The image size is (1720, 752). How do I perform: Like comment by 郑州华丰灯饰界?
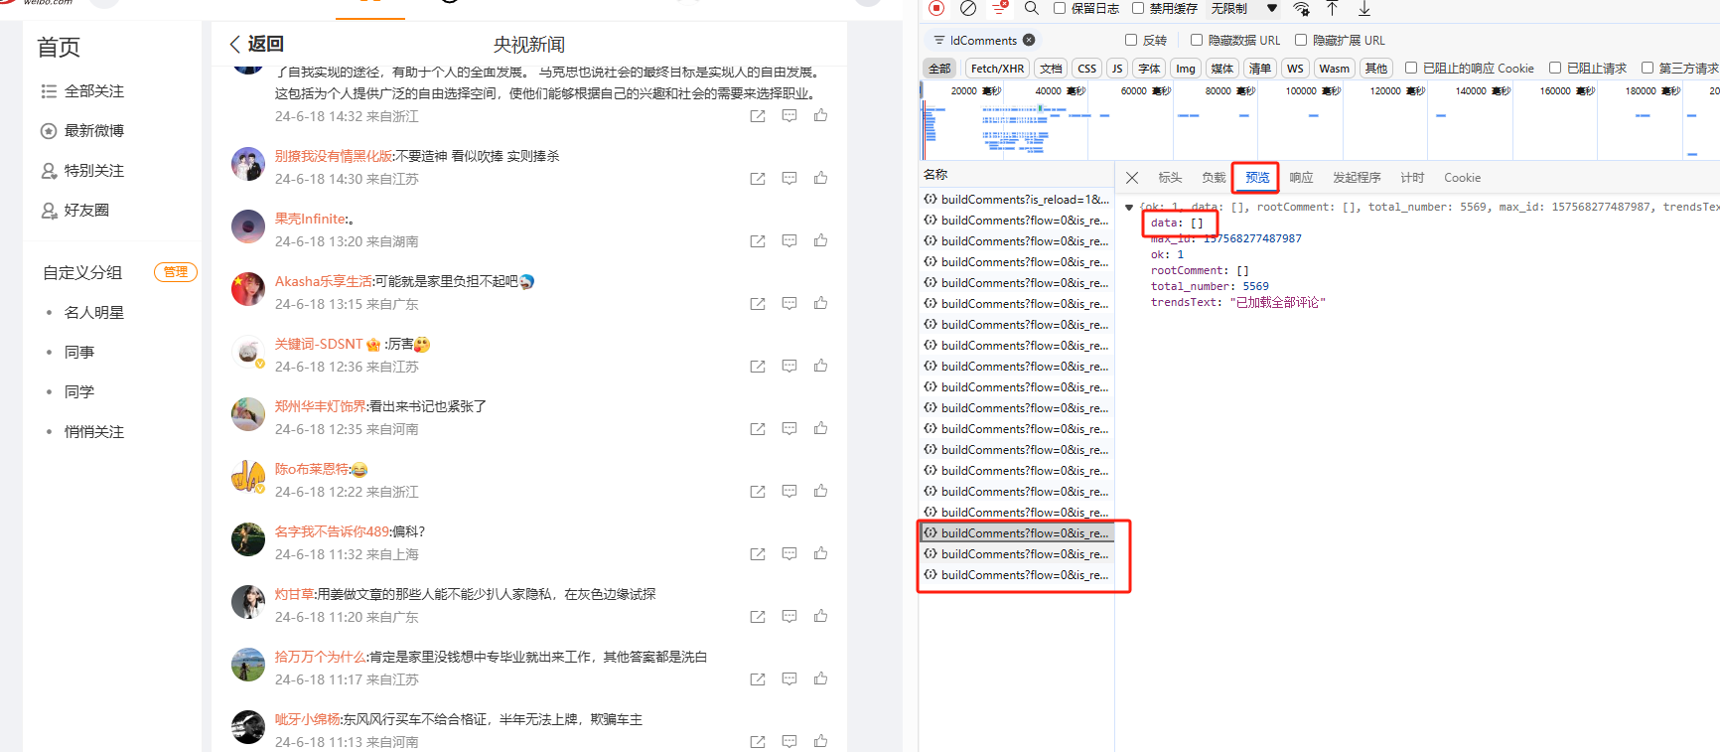pos(820,428)
